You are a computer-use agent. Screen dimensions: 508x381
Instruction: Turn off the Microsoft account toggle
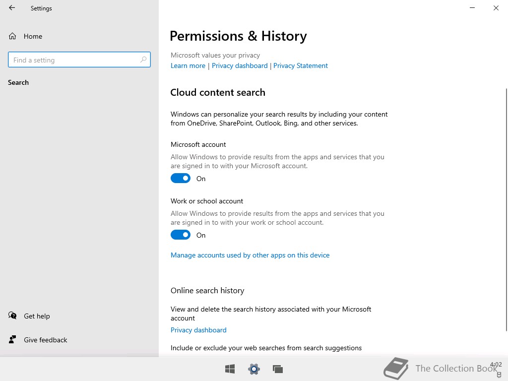click(181, 178)
